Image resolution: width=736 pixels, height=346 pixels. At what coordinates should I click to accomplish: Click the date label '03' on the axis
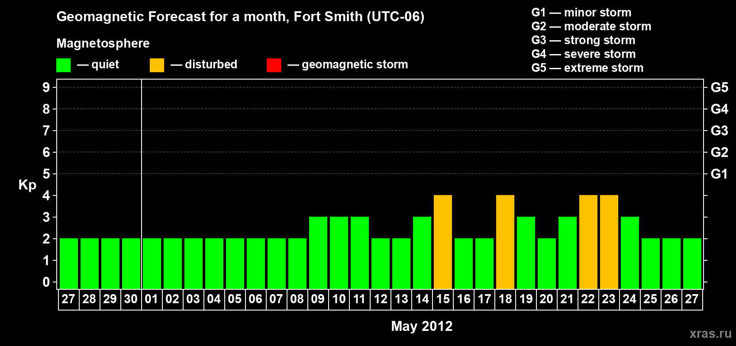tap(193, 299)
